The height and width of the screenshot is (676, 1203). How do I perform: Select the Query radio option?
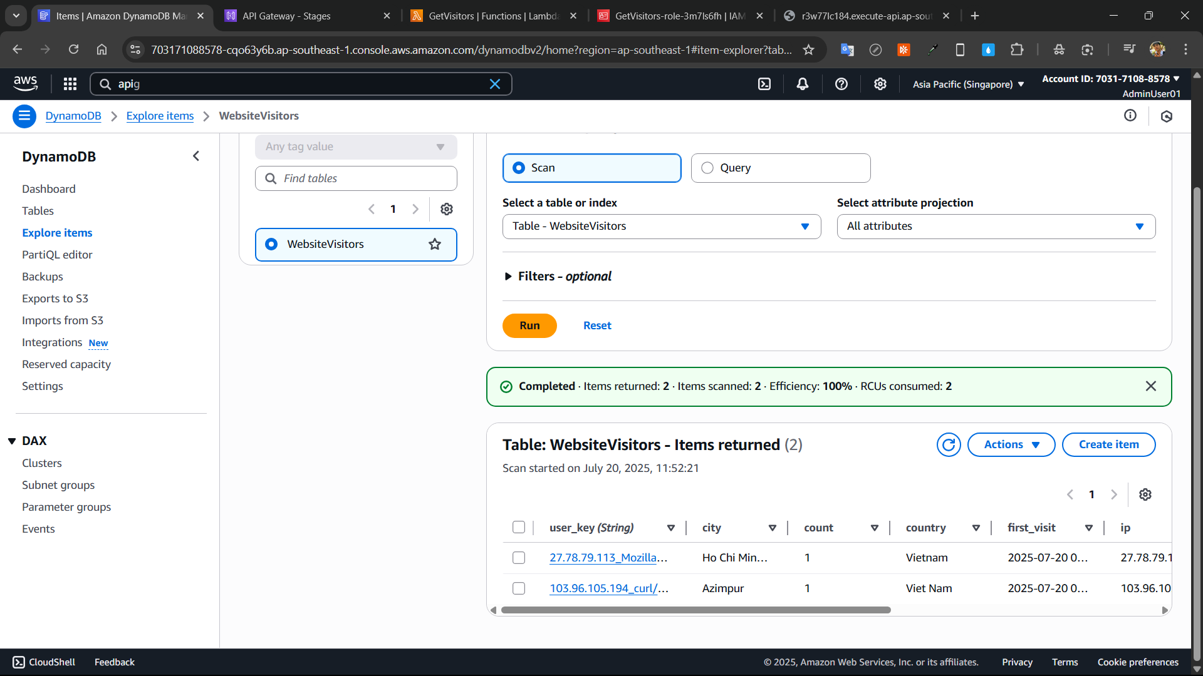click(x=781, y=168)
